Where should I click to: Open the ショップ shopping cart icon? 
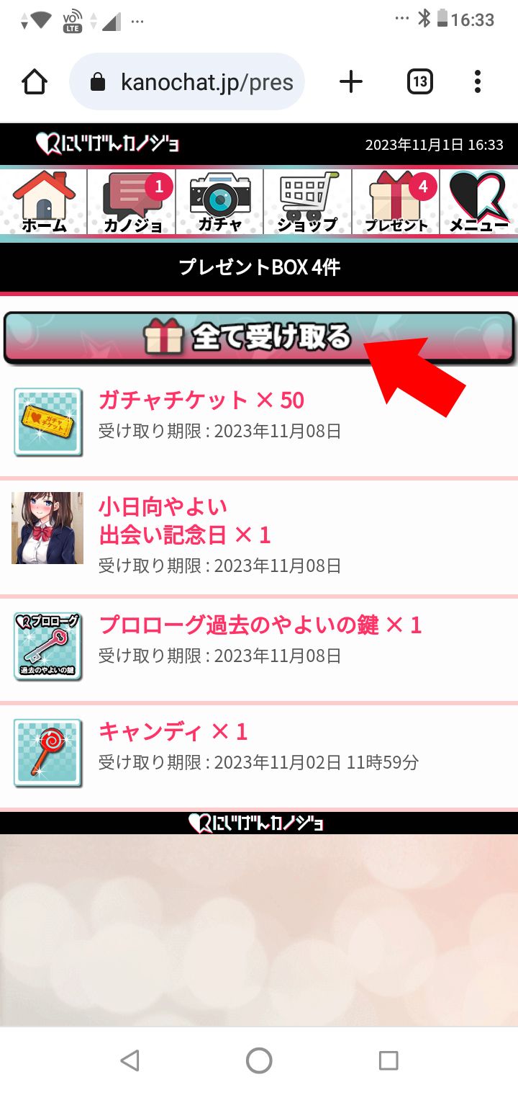coord(308,202)
